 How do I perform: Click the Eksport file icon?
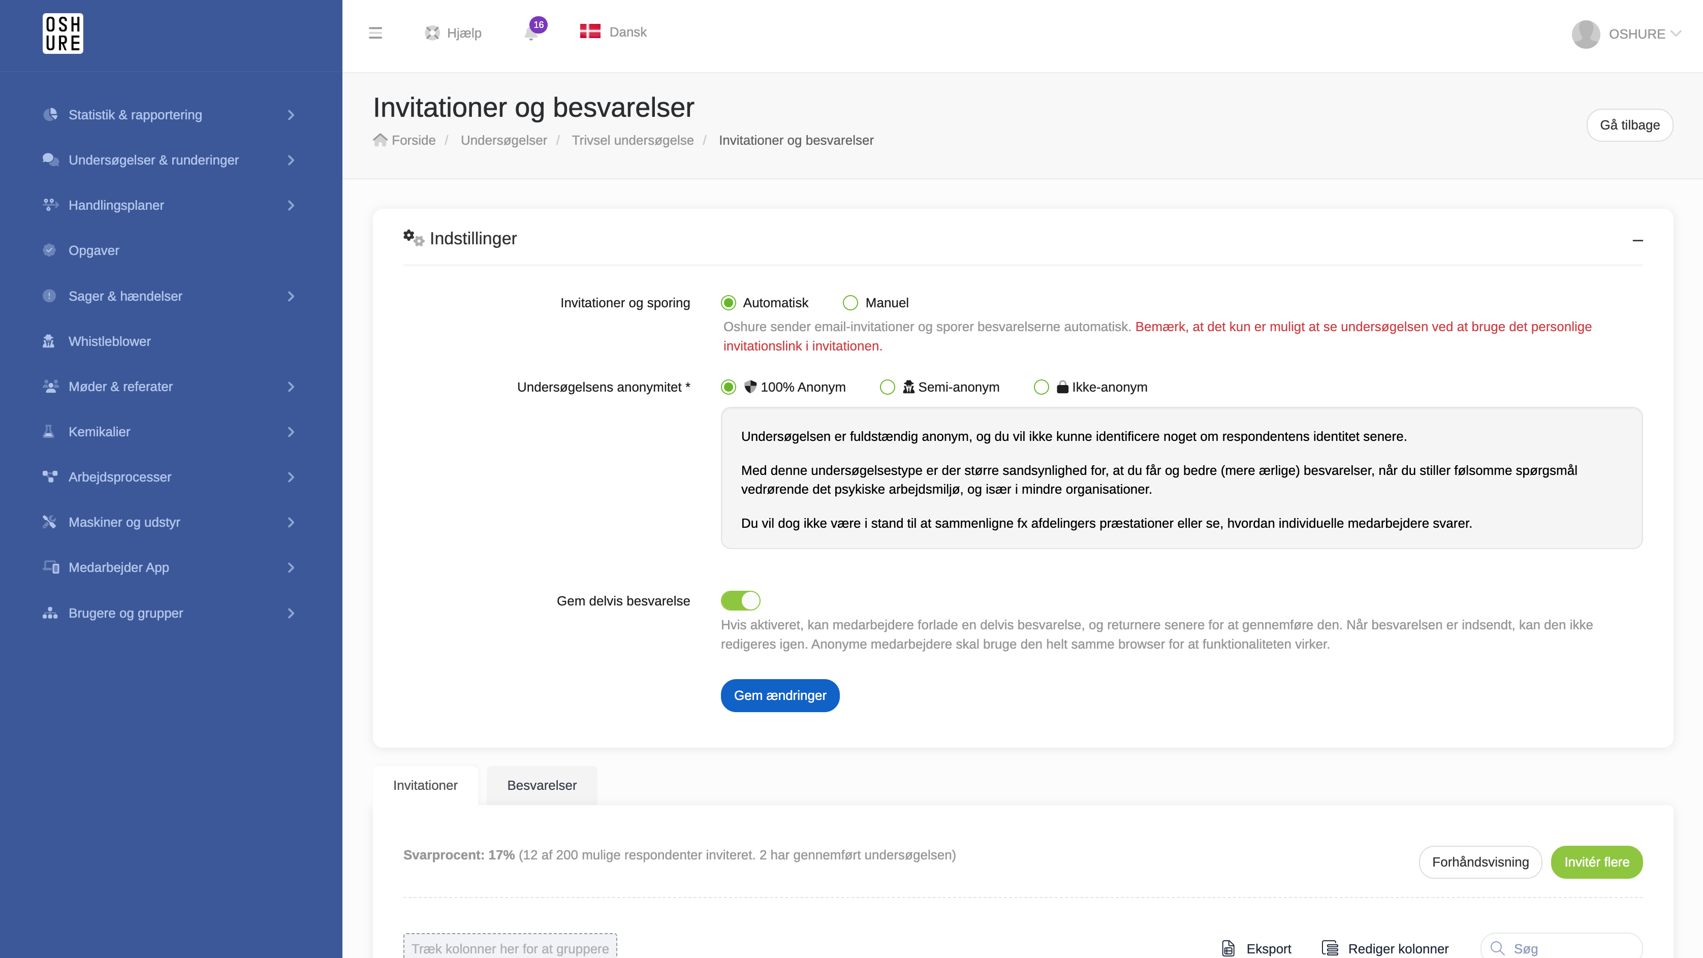pyautogui.click(x=1227, y=948)
